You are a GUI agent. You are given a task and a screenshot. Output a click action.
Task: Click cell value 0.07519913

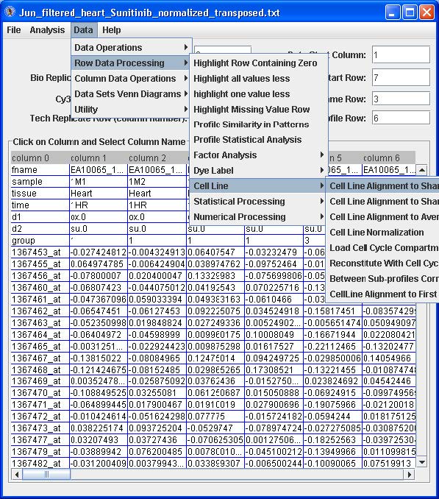tap(388, 464)
